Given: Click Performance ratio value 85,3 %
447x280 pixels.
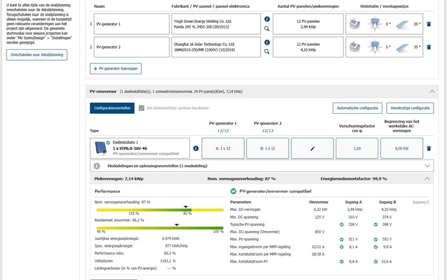Looking at the screenshot, I should pos(170,253).
